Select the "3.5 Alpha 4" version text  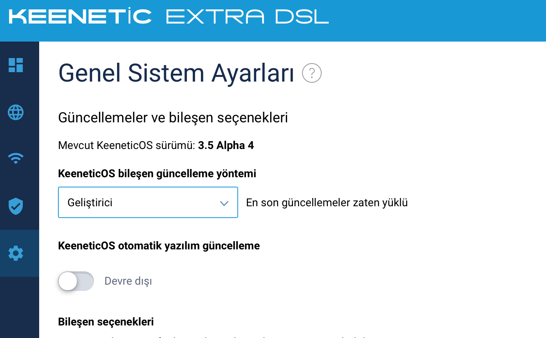(x=226, y=146)
